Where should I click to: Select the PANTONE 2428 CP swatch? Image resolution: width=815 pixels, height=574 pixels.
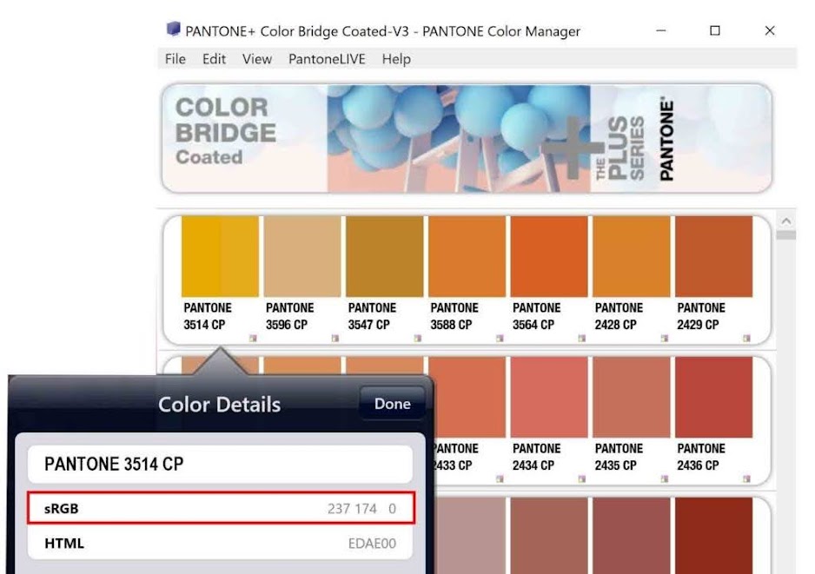632,257
